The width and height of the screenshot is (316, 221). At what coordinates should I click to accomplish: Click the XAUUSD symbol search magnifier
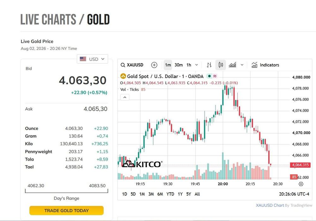[123, 65]
